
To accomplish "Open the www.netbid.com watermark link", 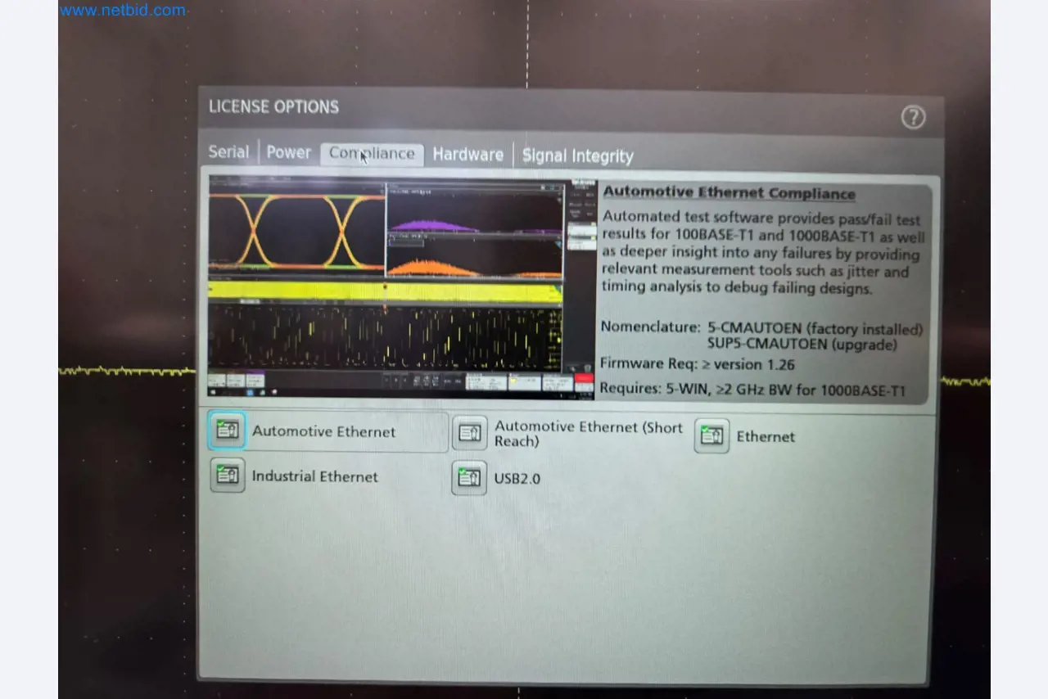I will click(x=123, y=11).
